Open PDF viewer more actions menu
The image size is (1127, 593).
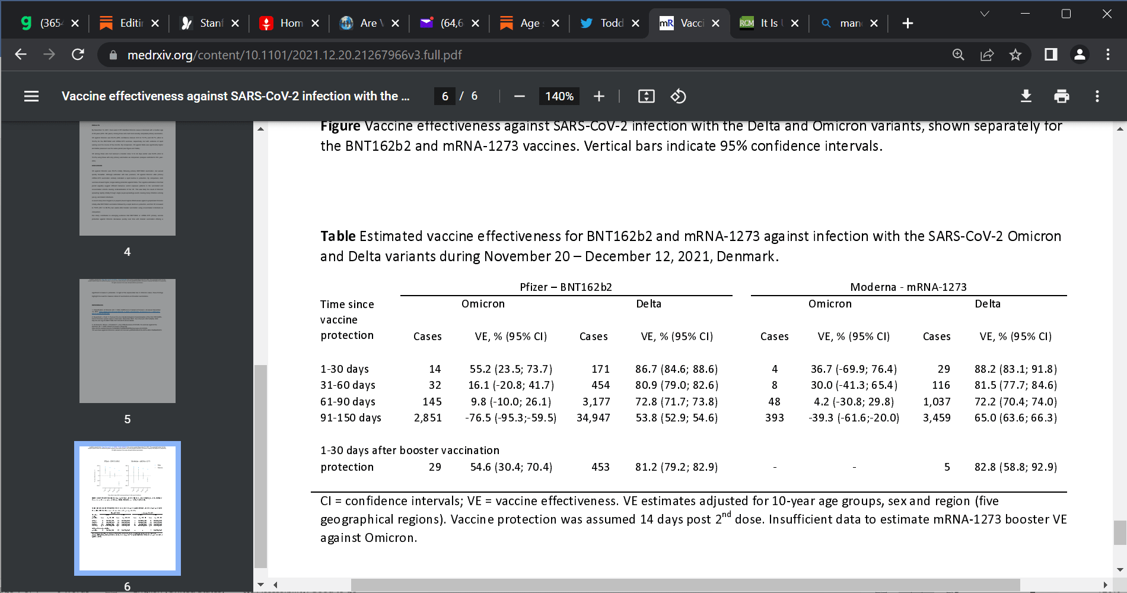[1097, 96]
